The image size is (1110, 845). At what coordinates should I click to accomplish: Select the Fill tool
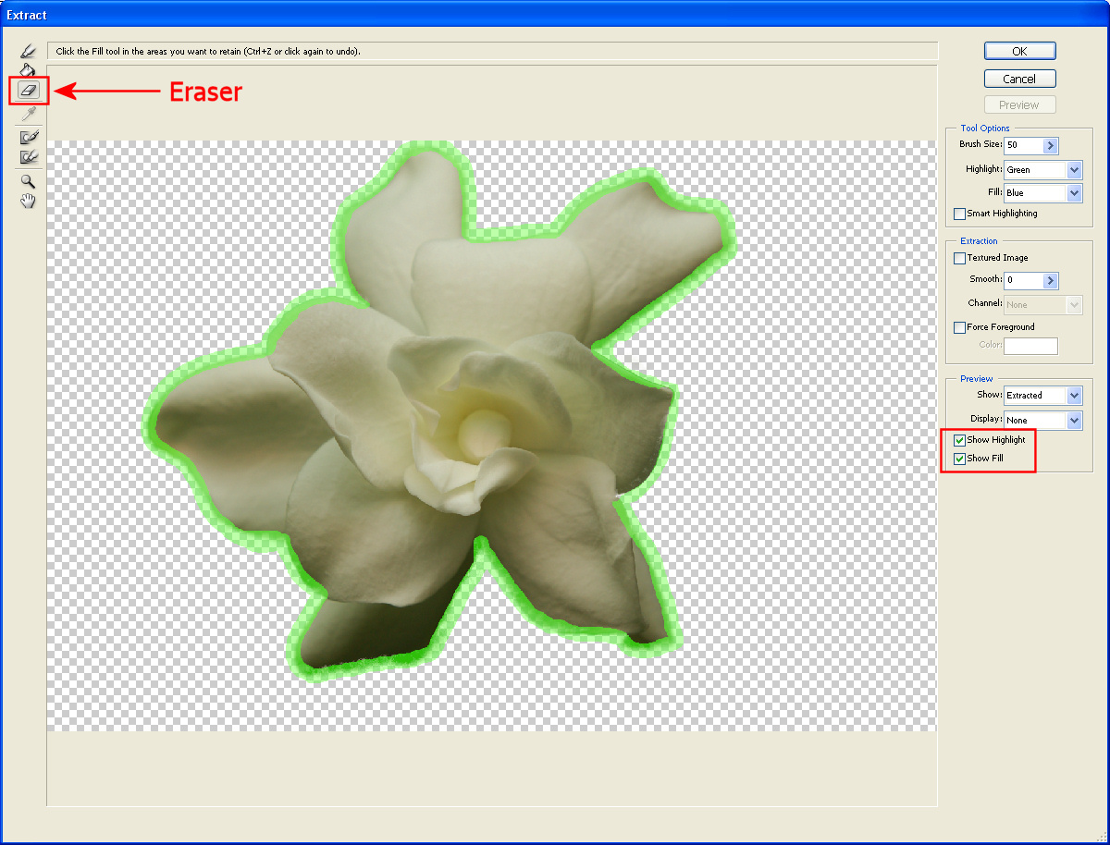click(x=28, y=69)
